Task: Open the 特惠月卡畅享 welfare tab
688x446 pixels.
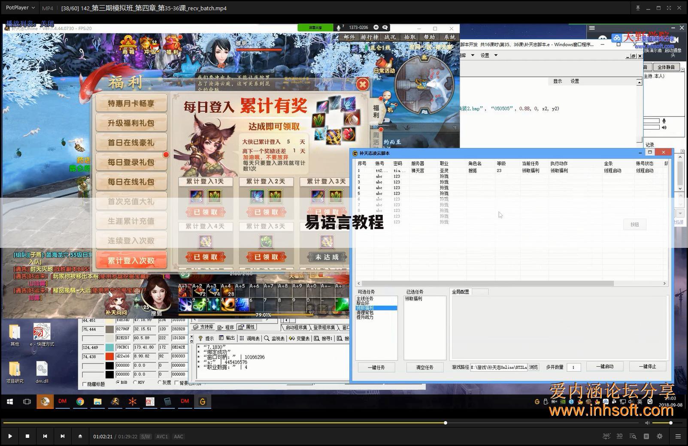Action: pos(131,103)
